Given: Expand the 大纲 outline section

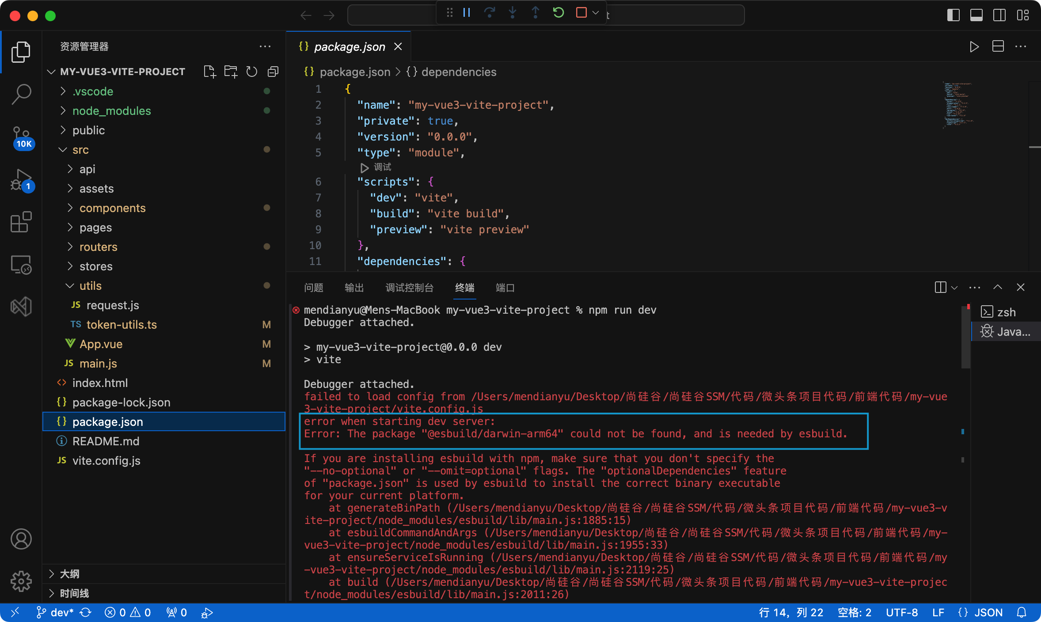Looking at the screenshot, I should click(x=69, y=574).
